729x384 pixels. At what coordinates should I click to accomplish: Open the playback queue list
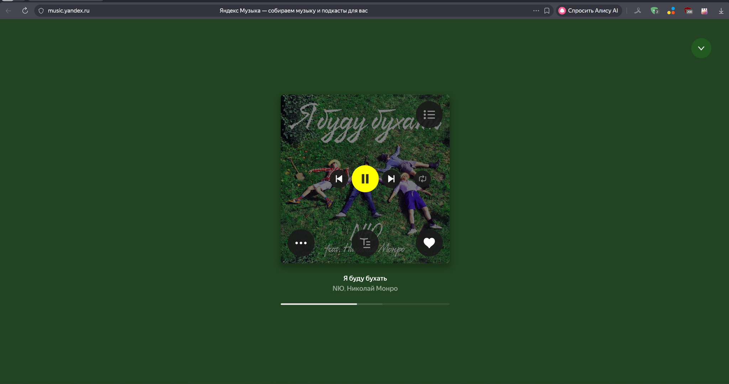[x=429, y=115]
